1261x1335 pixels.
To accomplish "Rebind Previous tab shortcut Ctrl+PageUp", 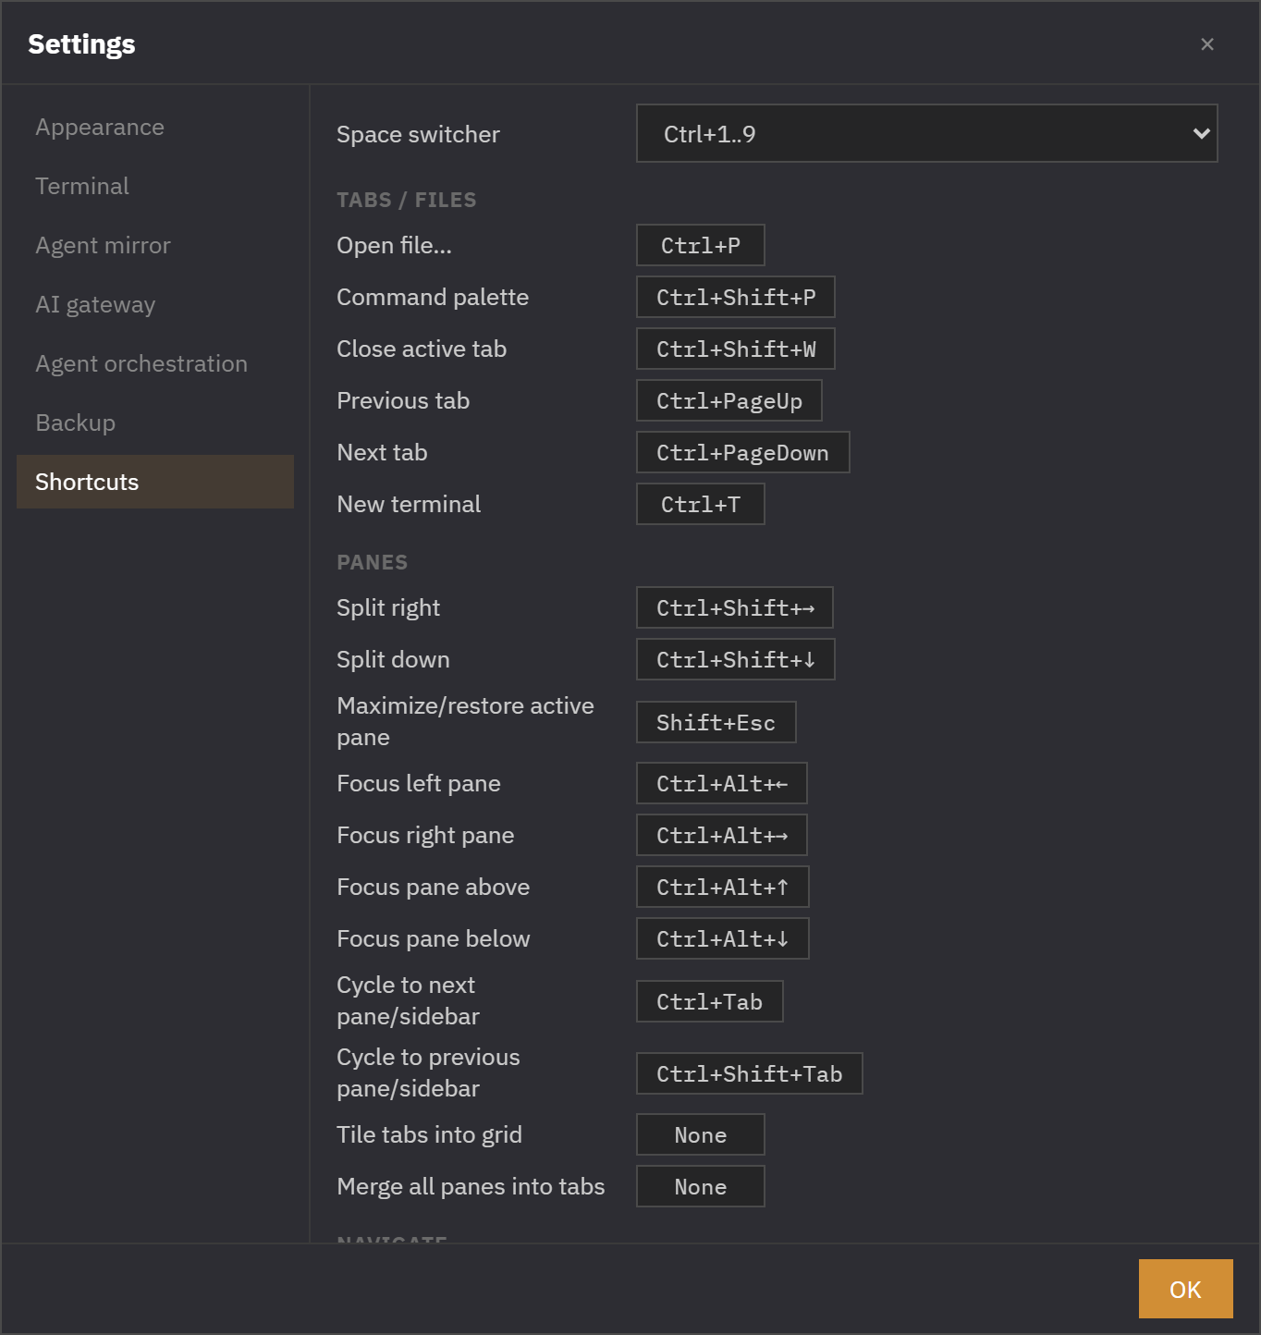I will click(x=729, y=400).
